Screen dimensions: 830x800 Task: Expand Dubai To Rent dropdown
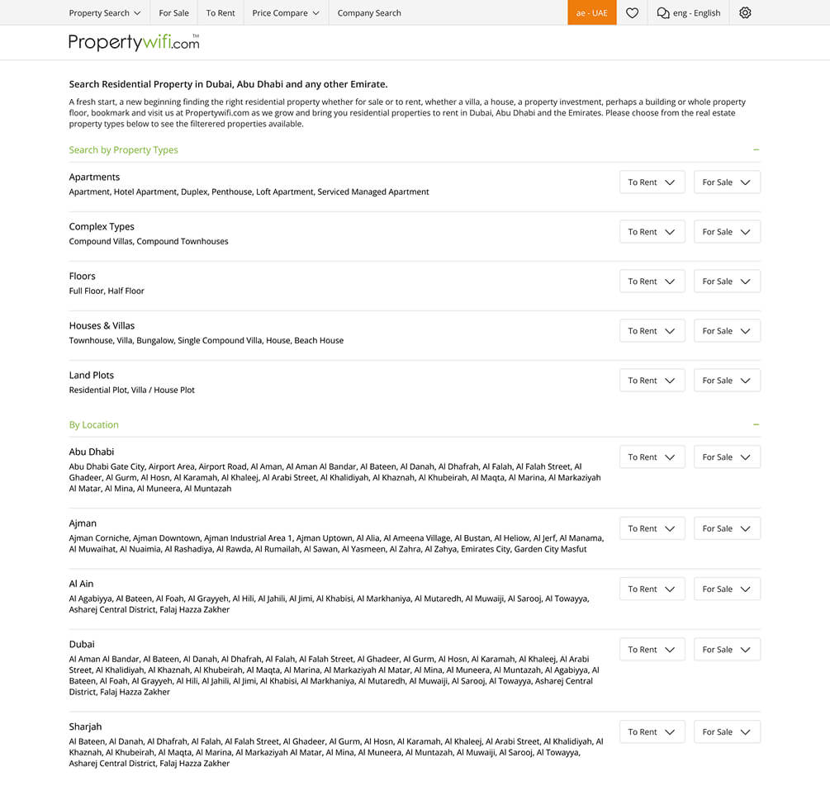pos(652,650)
